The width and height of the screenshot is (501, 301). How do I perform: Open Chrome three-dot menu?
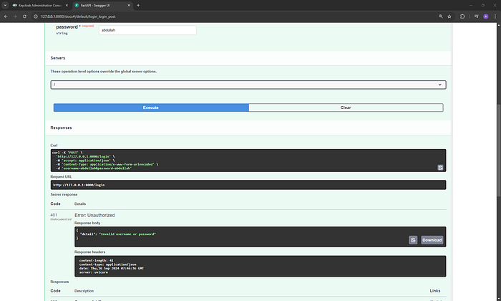pos(495,16)
